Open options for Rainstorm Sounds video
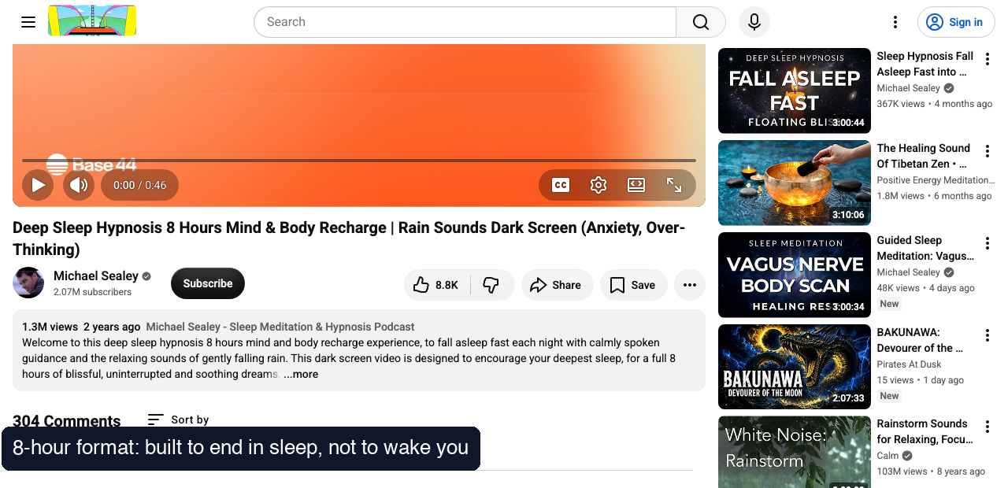The width and height of the screenshot is (1008, 488). coord(987,427)
